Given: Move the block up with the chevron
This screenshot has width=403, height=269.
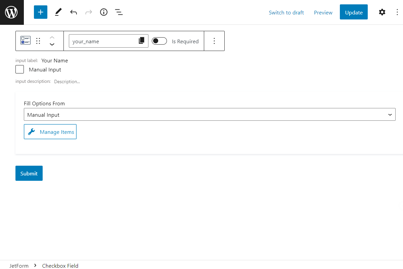Looking at the screenshot, I should point(52,37).
